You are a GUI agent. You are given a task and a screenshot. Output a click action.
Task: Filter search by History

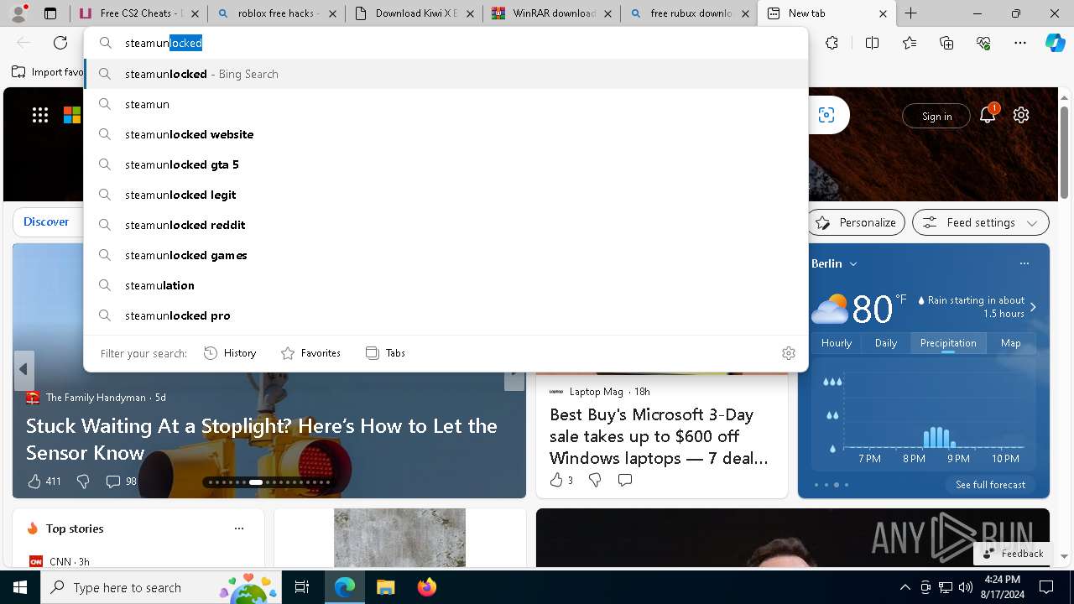click(x=230, y=353)
